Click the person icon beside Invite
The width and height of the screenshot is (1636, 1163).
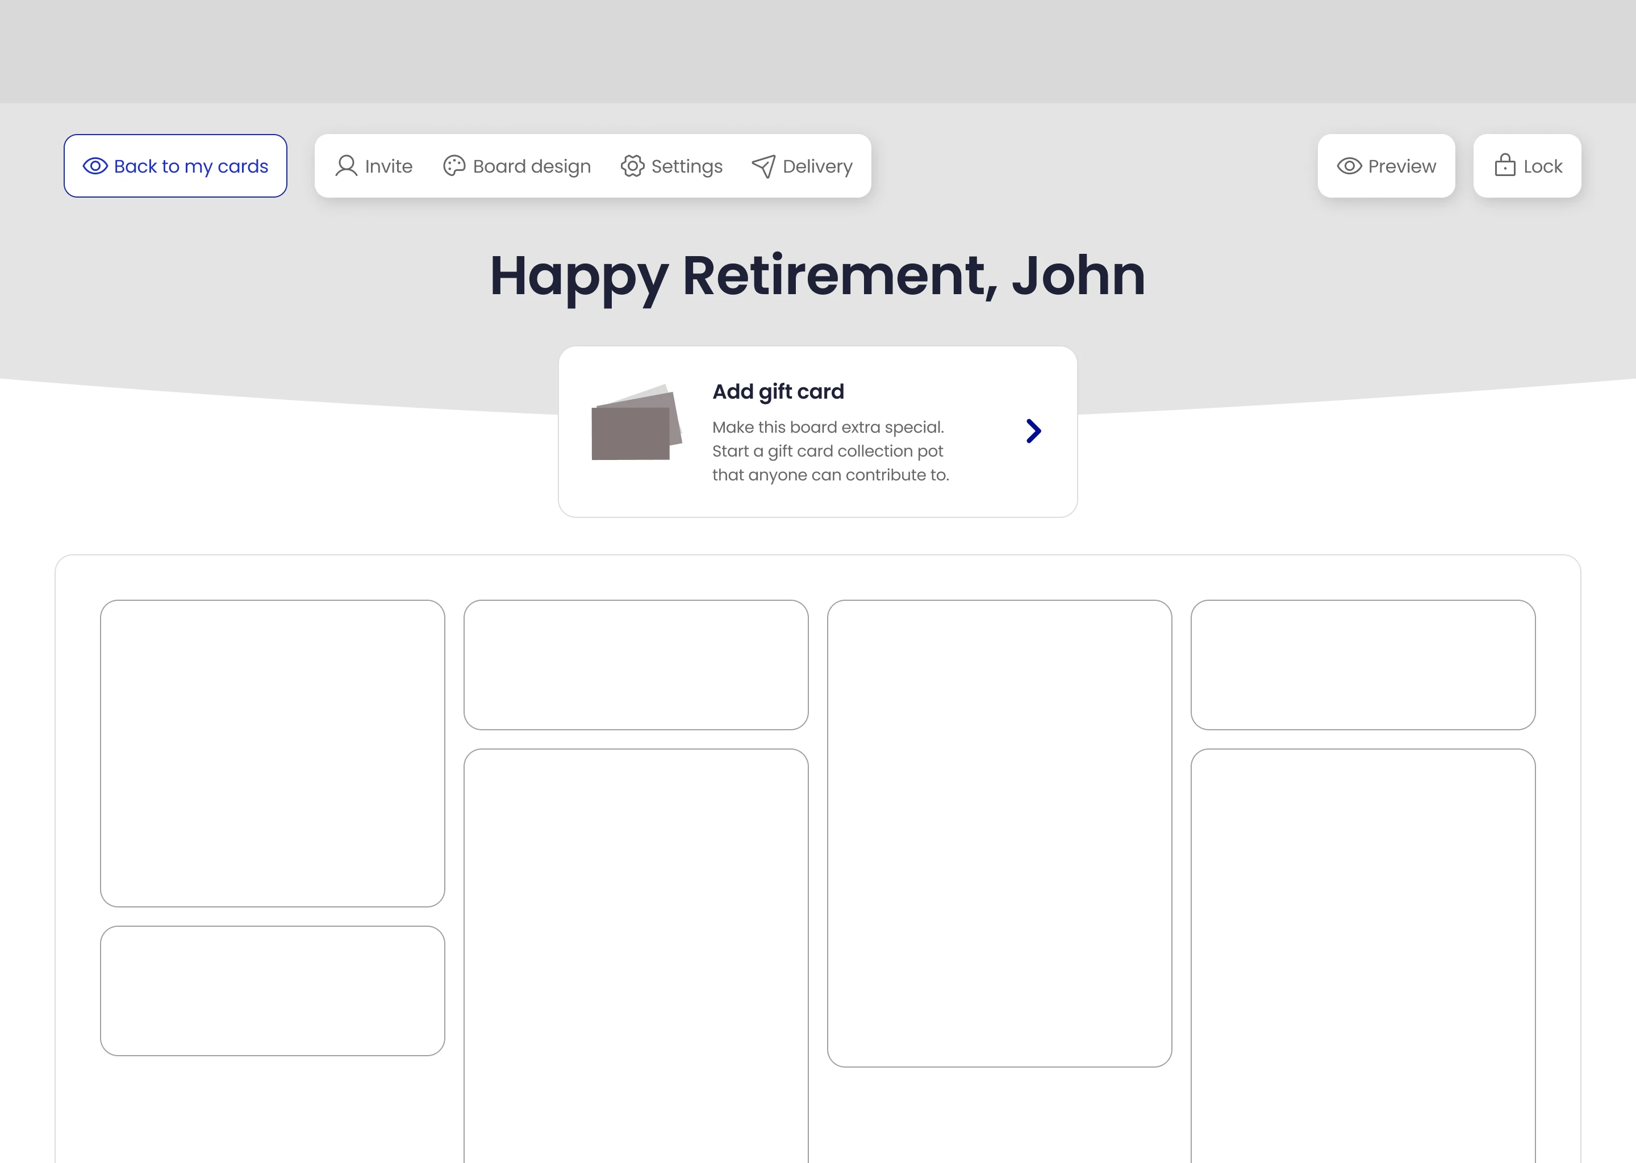coord(346,166)
